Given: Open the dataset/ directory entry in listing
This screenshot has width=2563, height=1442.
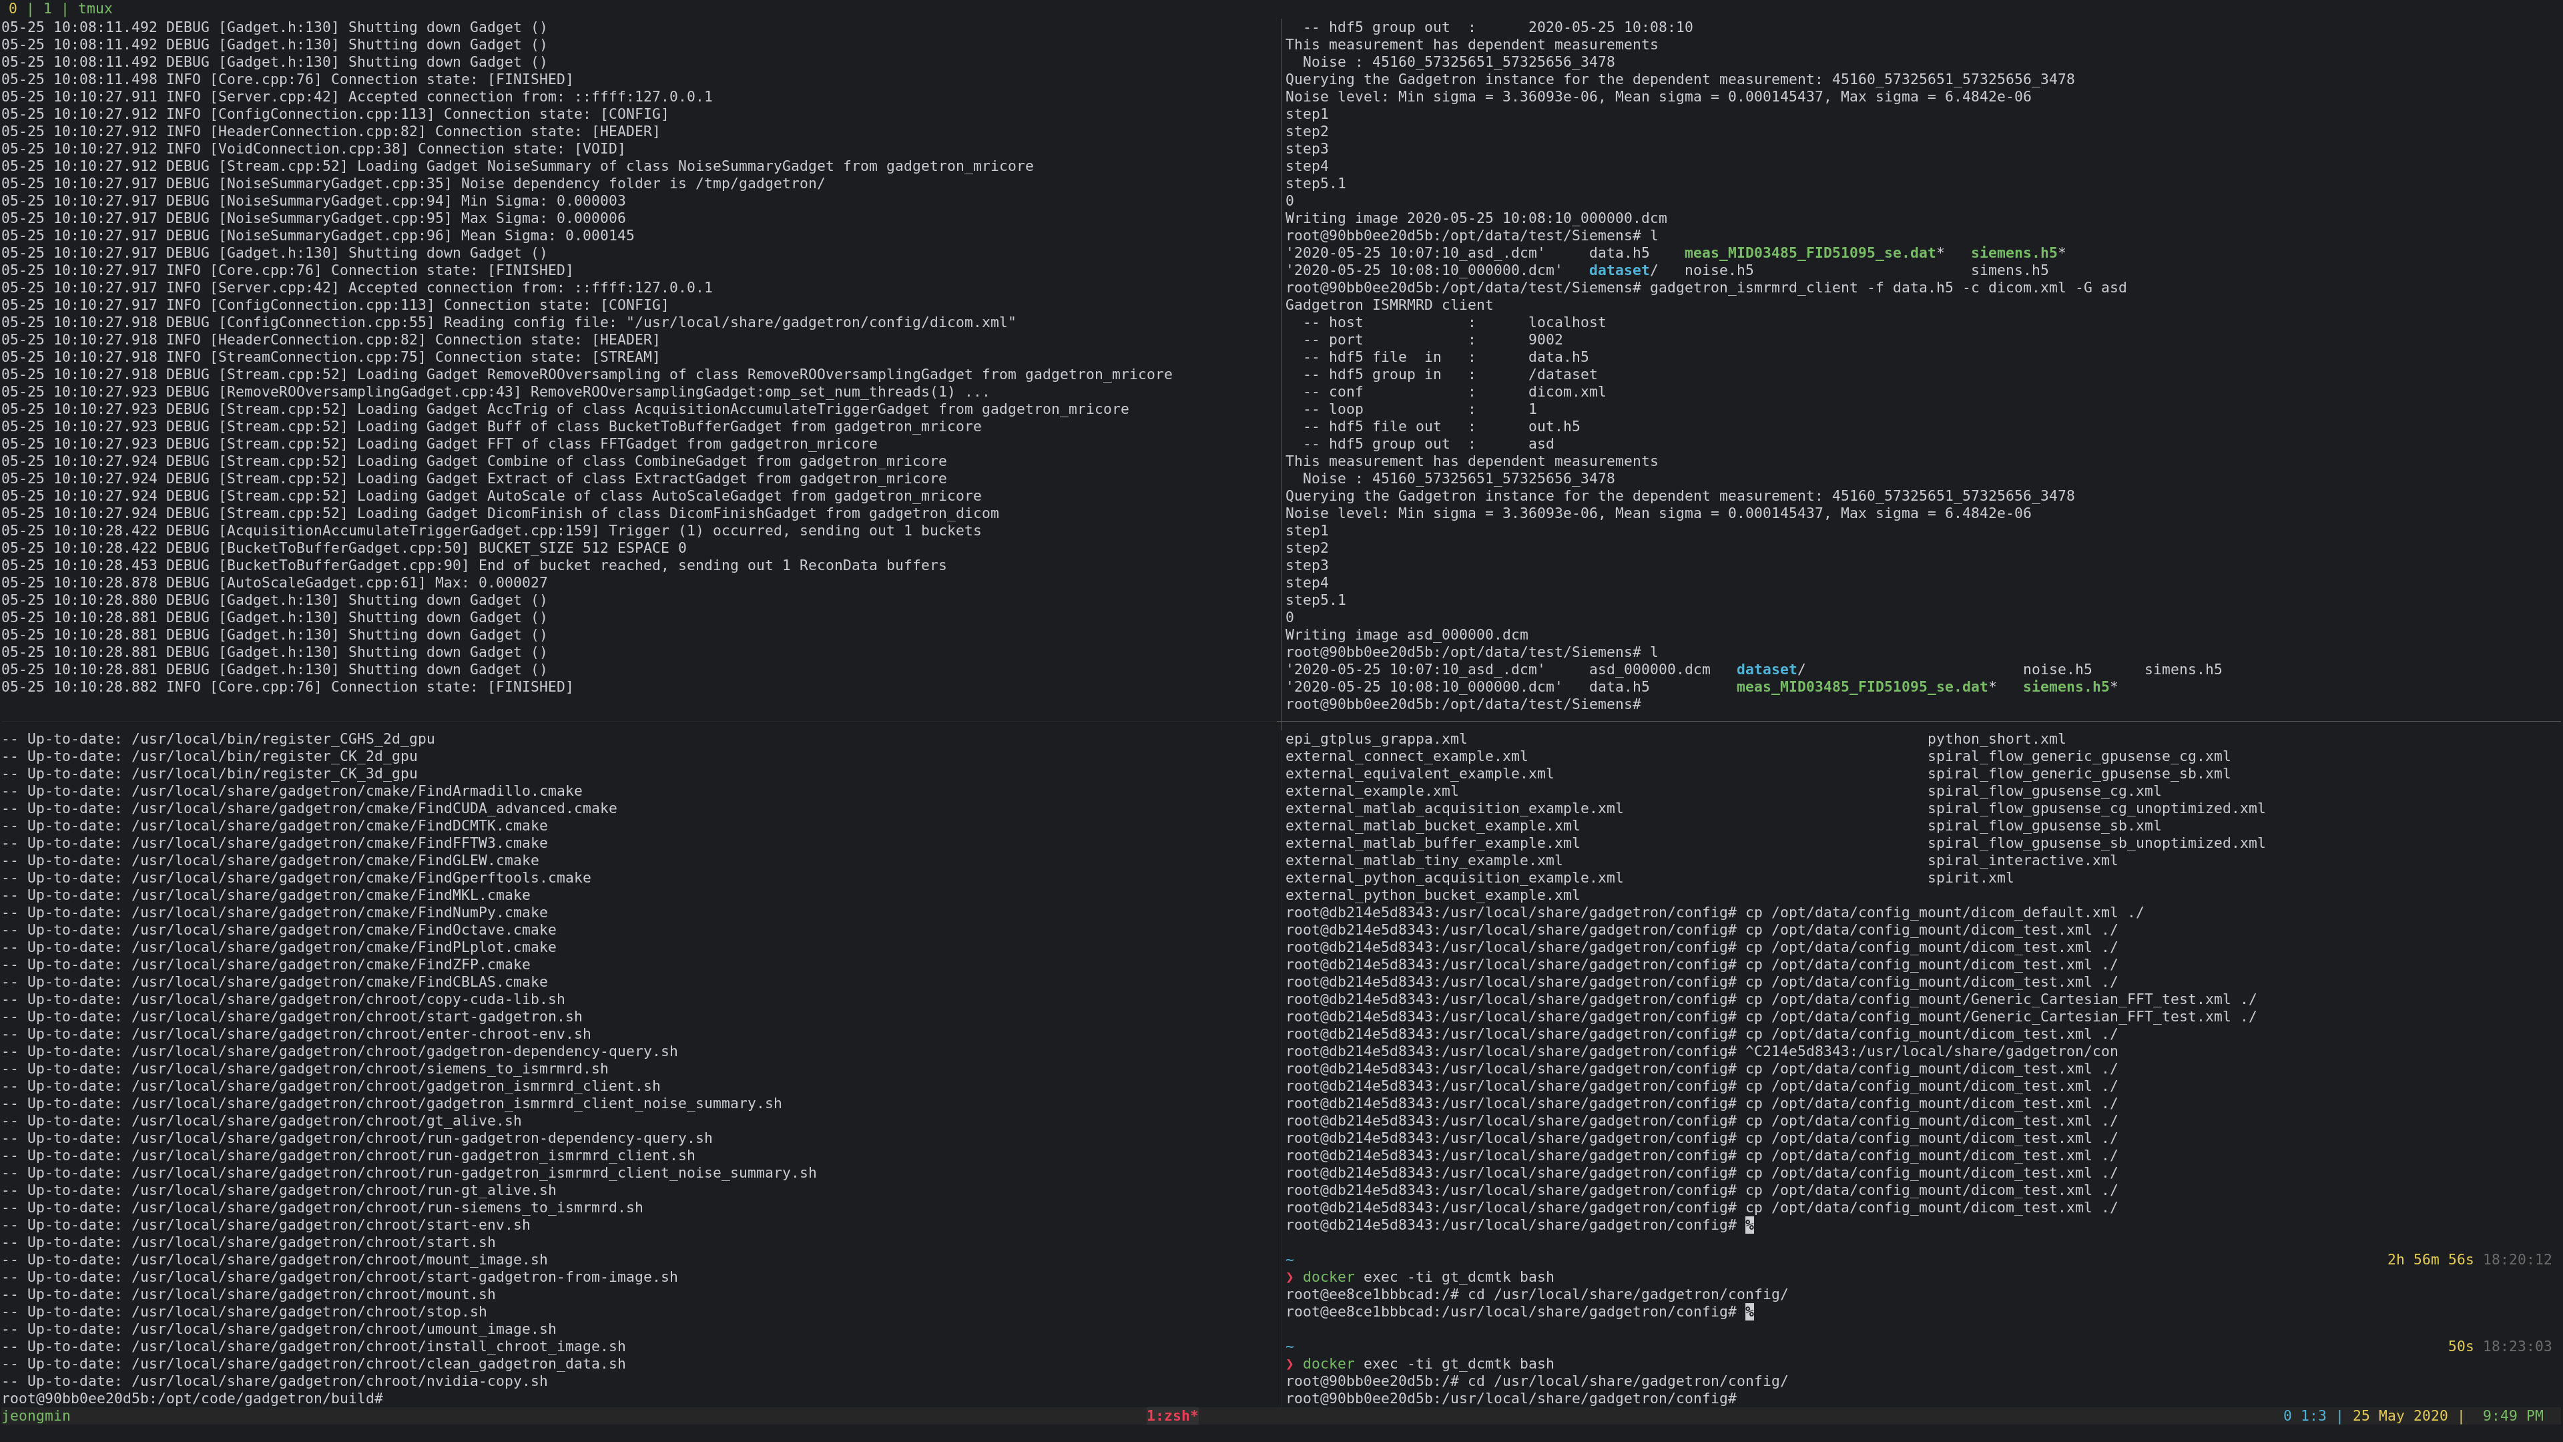Looking at the screenshot, I should point(1769,669).
